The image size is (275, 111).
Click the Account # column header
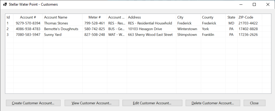pos(28,17)
